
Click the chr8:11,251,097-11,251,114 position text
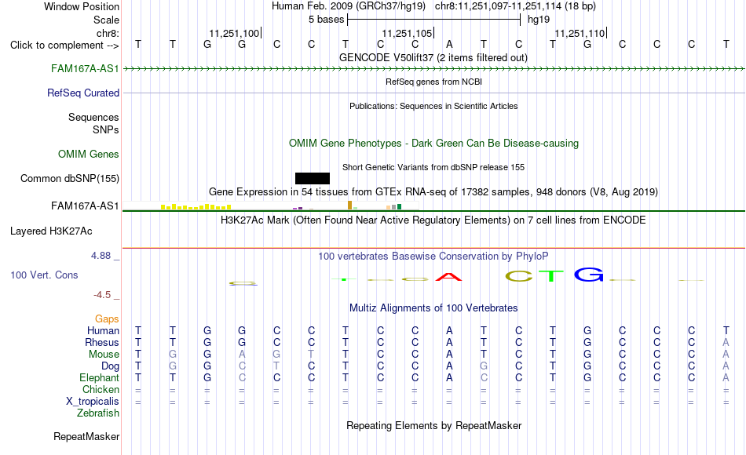(x=515, y=6)
